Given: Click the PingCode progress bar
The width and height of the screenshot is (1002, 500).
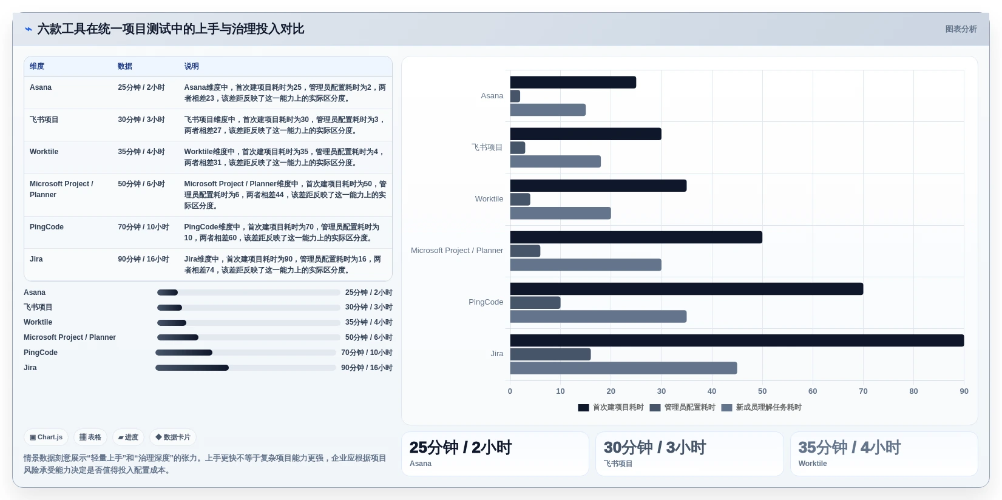Looking at the screenshot, I should pos(246,353).
